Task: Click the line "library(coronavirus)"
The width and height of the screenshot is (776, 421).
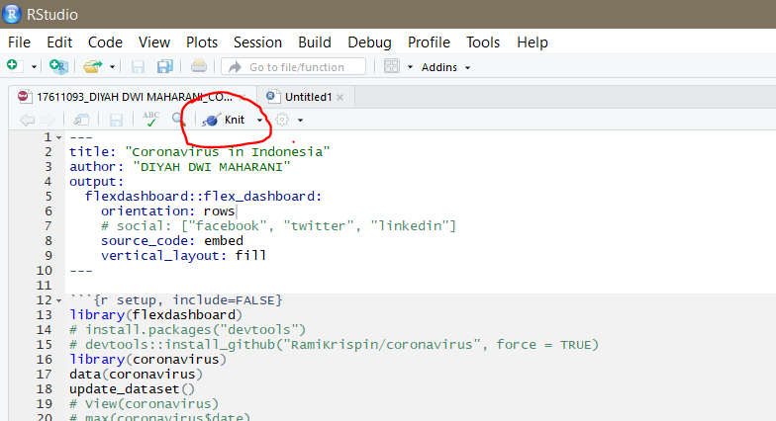Action: point(148,360)
